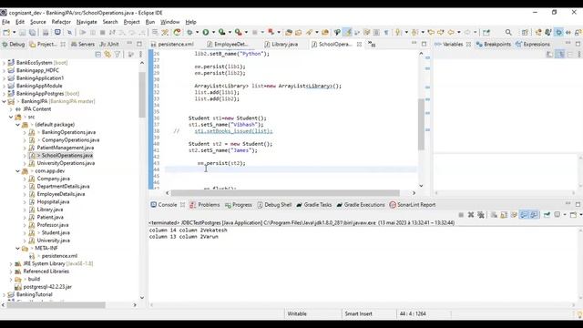The height and width of the screenshot is (328, 583).
Task: Collapse the META-INF folder
Action: point(18,248)
